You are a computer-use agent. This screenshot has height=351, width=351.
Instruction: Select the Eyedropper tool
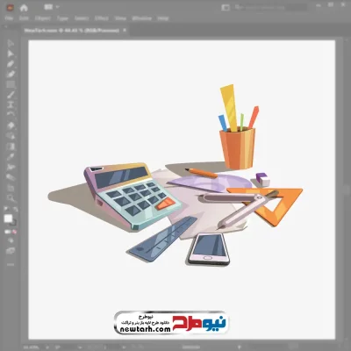click(11, 157)
